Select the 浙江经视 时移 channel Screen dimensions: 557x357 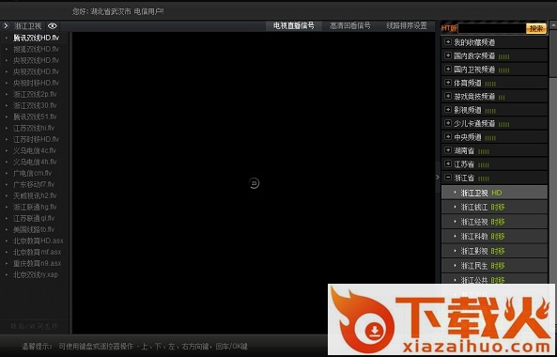(494, 222)
